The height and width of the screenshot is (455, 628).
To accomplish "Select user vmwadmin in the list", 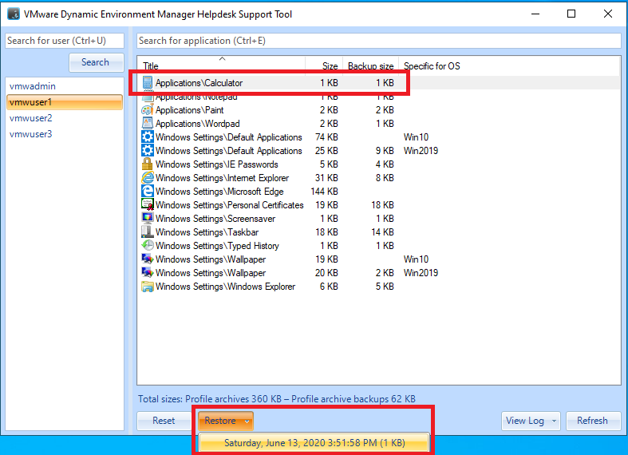I will click(33, 86).
